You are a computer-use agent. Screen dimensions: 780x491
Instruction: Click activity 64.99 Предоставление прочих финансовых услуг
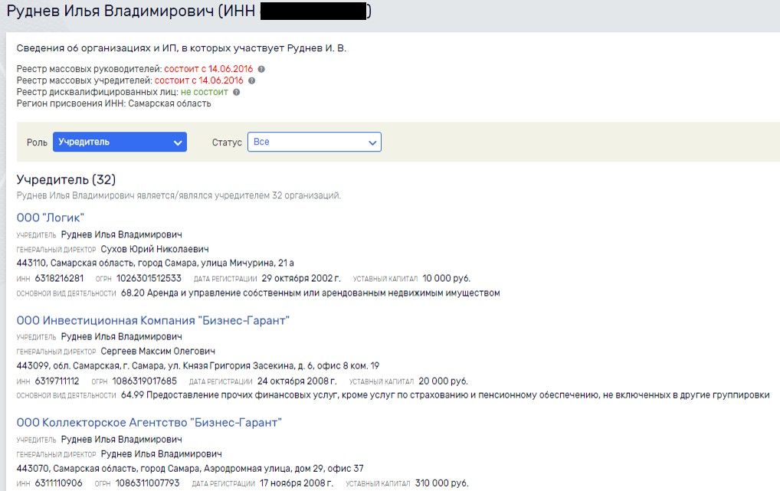[x=445, y=395]
